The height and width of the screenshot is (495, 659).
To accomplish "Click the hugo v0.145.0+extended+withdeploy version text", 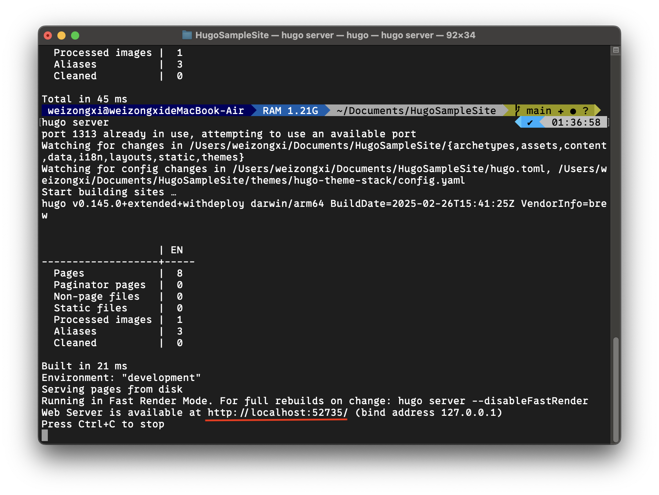I will 143,203.
